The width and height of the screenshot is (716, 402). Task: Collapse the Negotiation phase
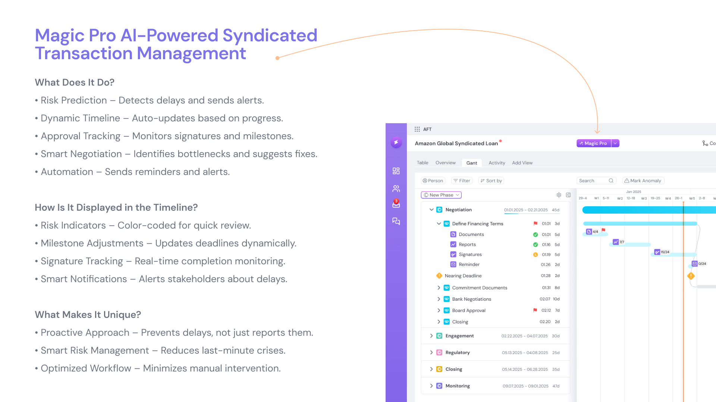(431, 210)
